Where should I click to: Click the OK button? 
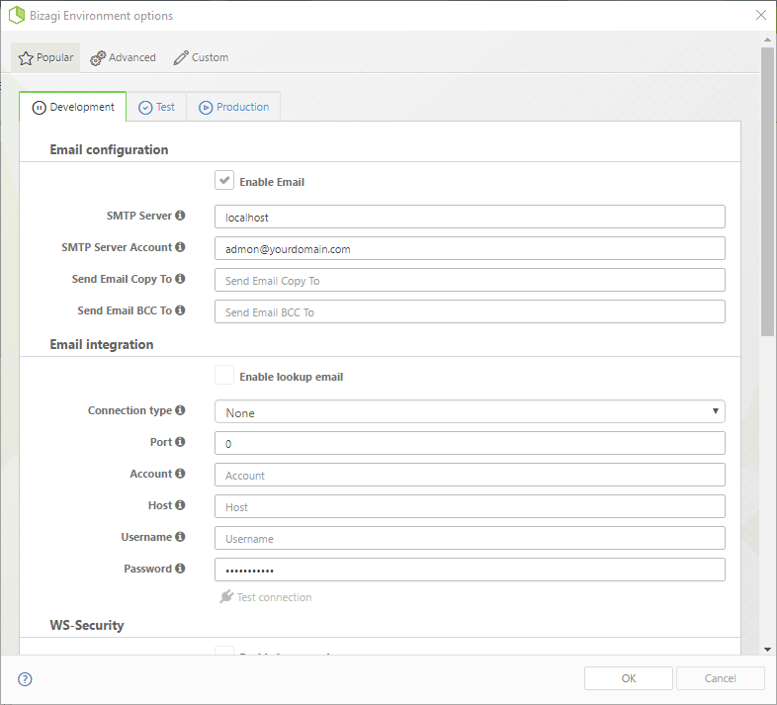(x=629, y=678)
